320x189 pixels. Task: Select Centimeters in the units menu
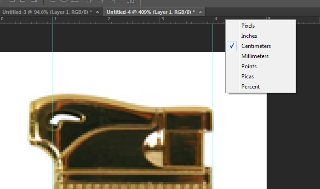256,46
